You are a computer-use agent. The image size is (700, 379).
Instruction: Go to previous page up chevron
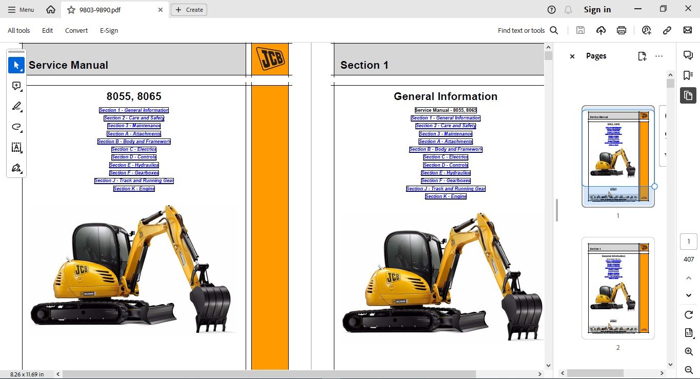pyautogui.click(x=689, y=278)
